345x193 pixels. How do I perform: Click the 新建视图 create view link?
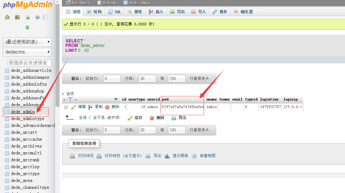208,156
